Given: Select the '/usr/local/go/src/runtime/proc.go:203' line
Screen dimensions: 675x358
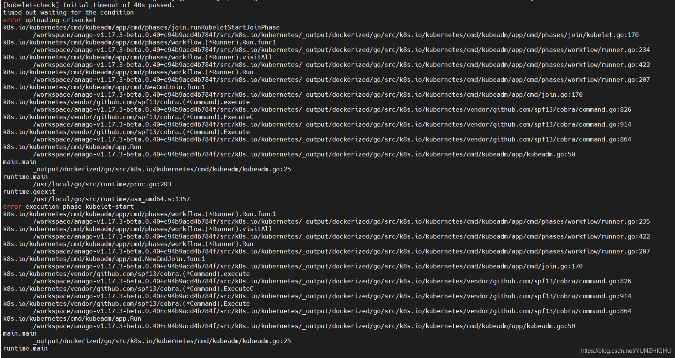Looking at the screenshot, I should click(x=102, y=184).
